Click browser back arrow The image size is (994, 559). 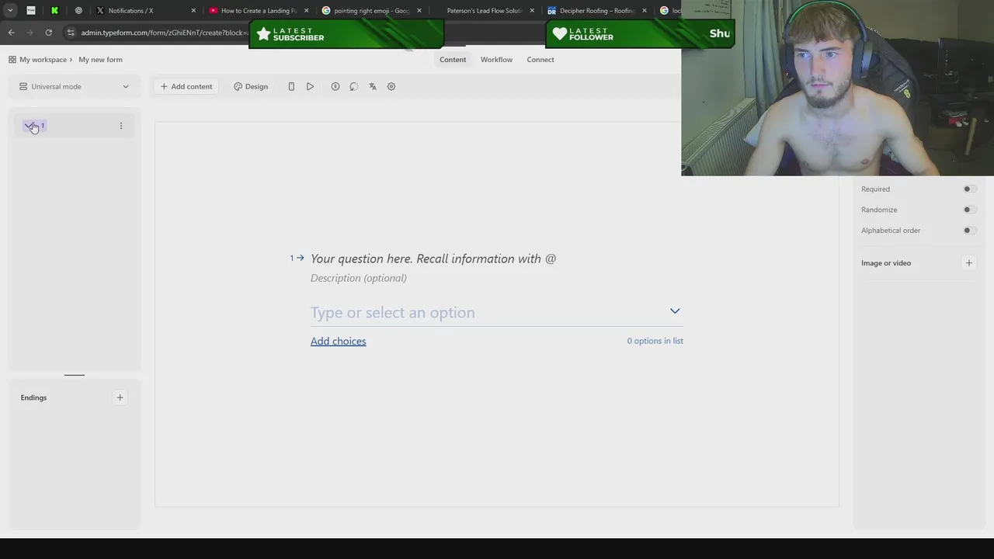tap(11, 33)
